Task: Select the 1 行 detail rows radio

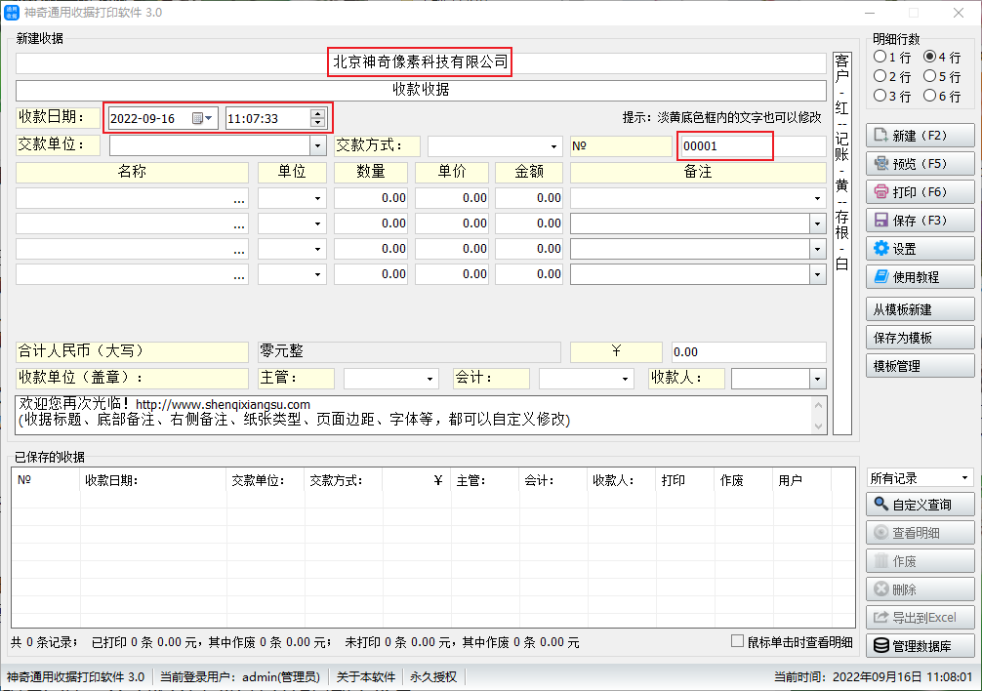Action: [x=880, y=58]
